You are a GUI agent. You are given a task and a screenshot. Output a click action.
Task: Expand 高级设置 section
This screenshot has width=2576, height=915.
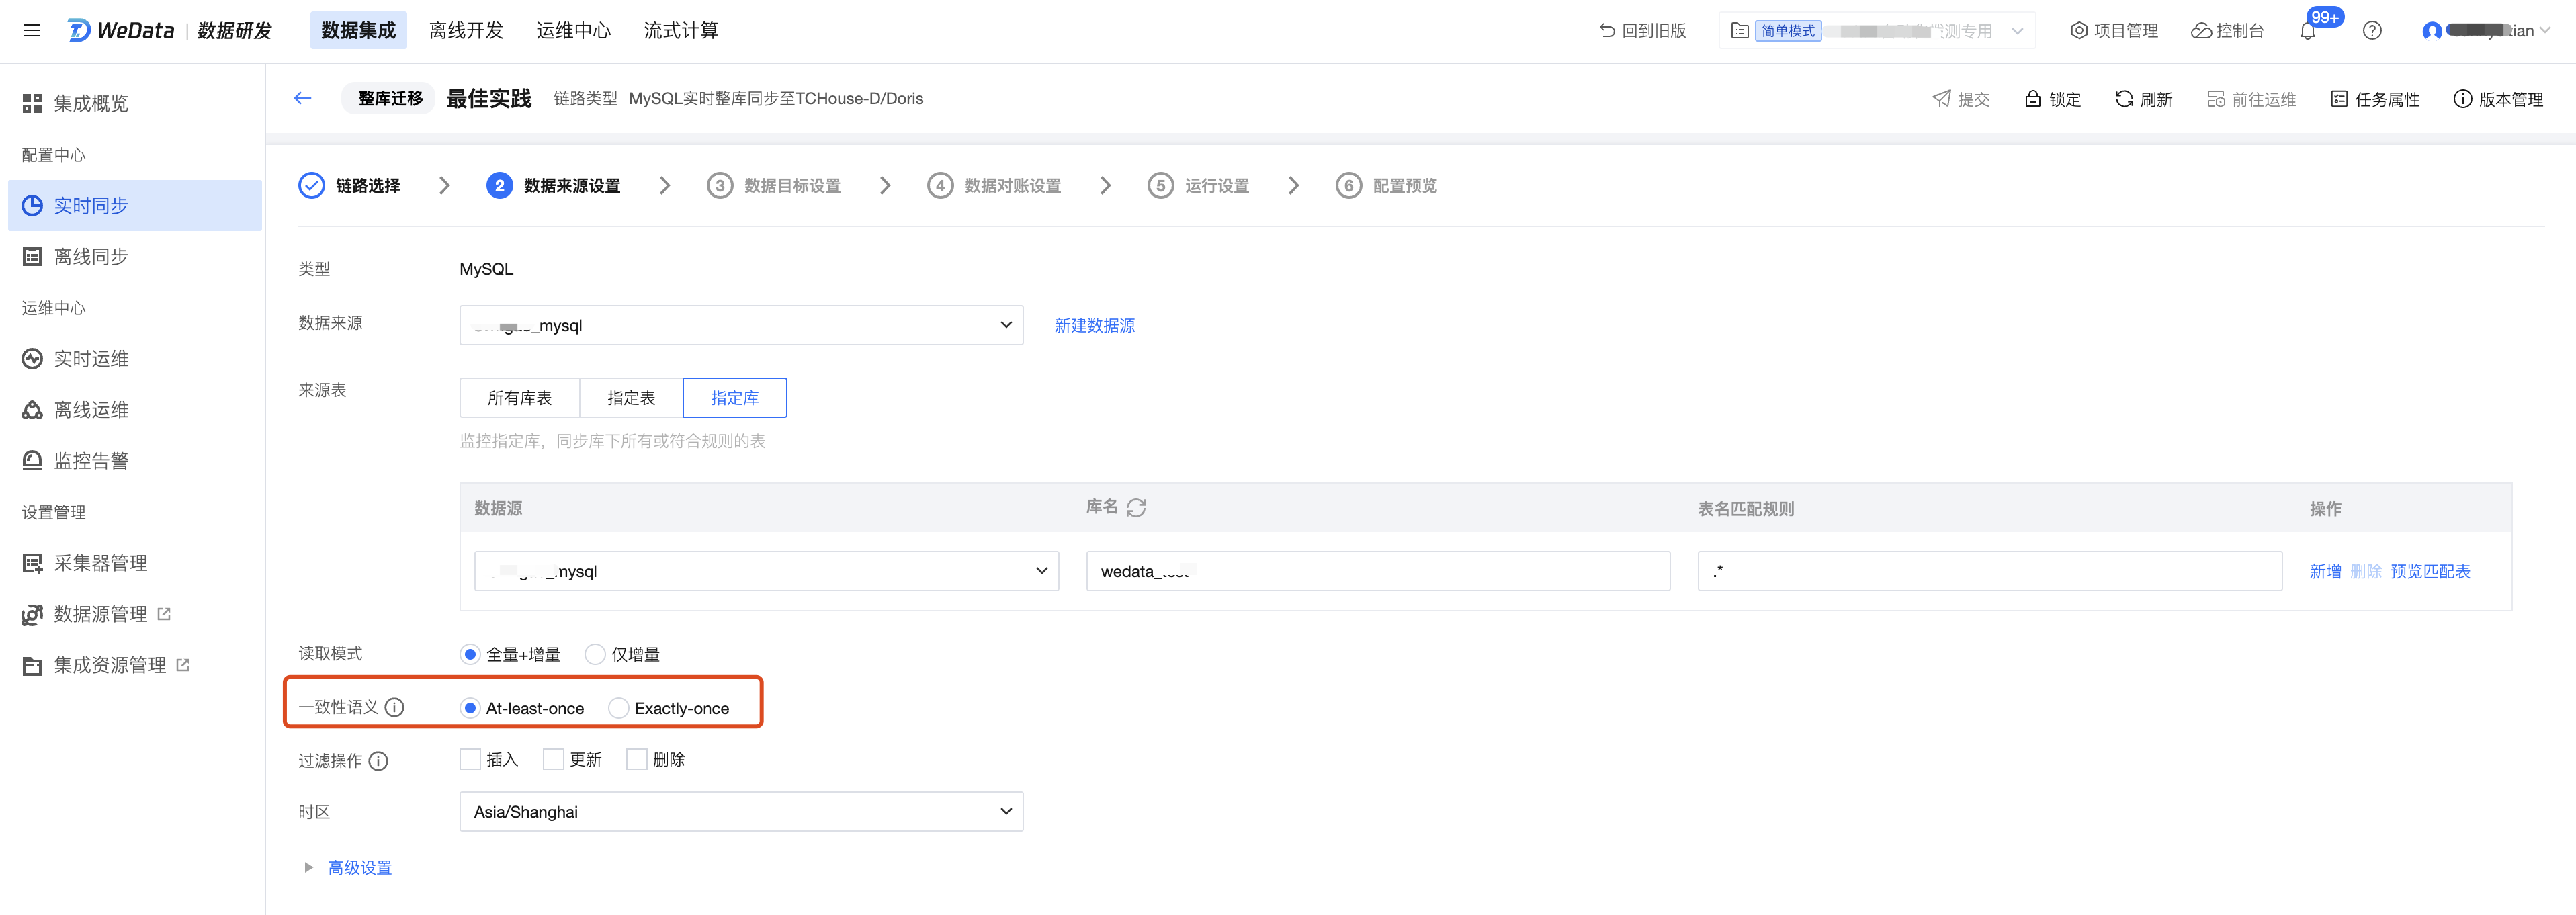tap(359, 868)
